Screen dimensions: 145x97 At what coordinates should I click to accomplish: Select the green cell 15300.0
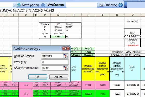point(88,94)
